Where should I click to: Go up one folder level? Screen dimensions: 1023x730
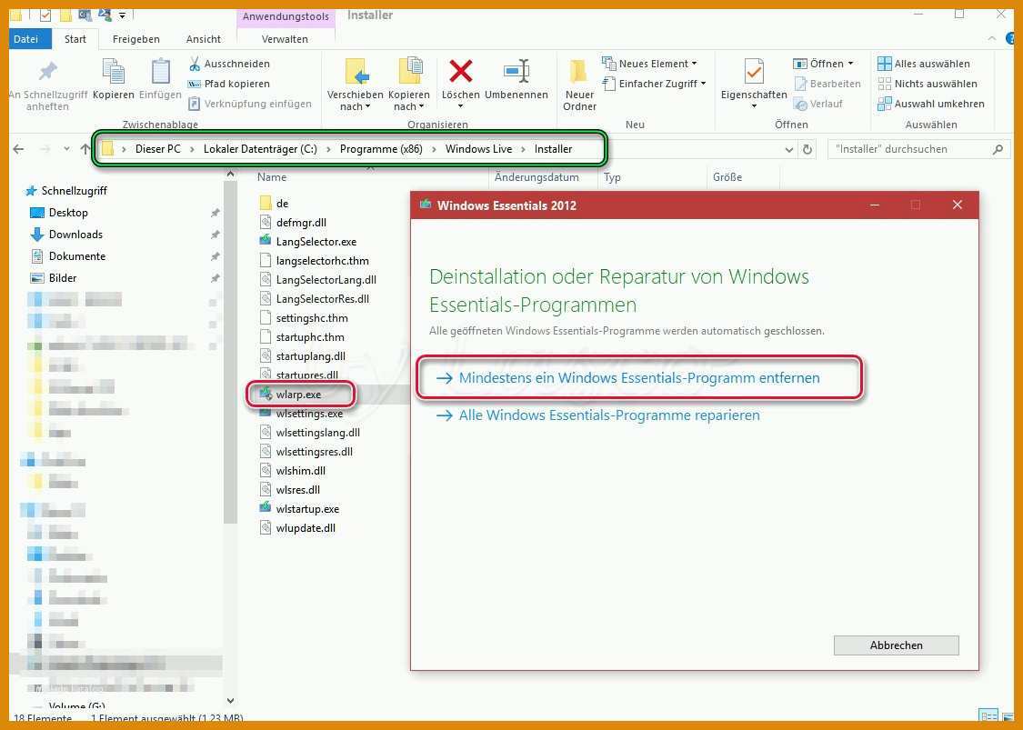85,149
